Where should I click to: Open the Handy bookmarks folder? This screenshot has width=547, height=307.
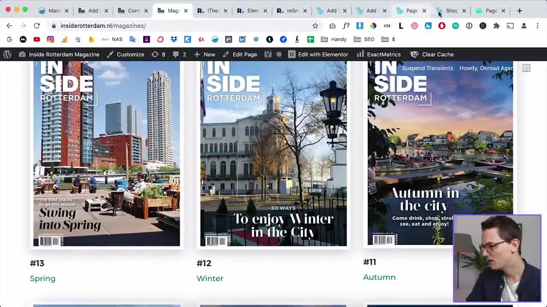point(334,39)
